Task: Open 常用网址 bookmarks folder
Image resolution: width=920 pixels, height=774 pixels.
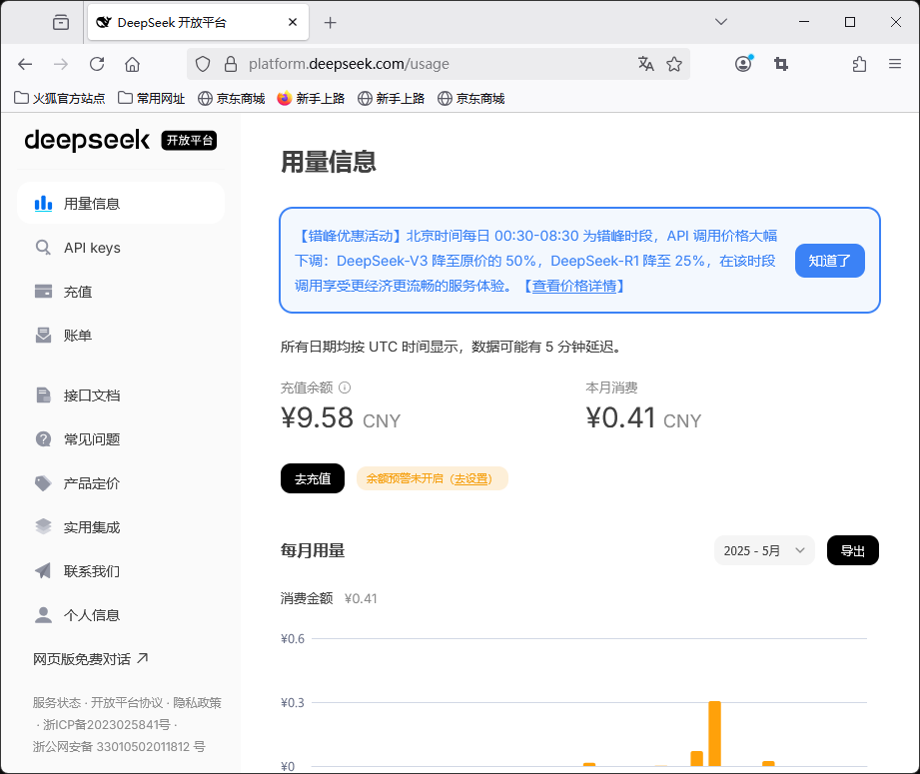Action: point(152,98)
